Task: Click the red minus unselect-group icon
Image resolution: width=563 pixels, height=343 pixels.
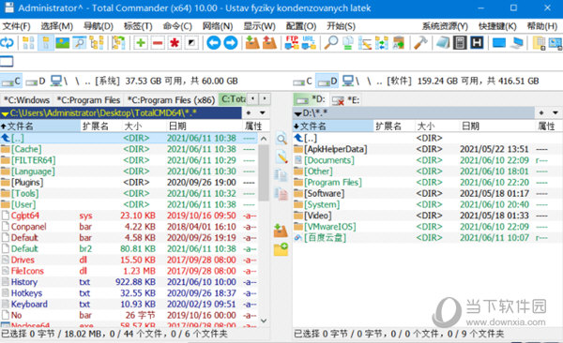Action: coord(158,43)
